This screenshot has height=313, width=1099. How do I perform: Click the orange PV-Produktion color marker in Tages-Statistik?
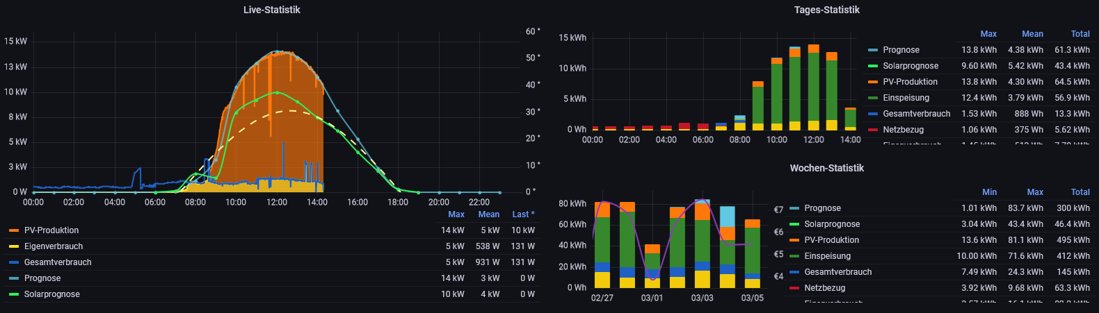[x=873, y=82]
